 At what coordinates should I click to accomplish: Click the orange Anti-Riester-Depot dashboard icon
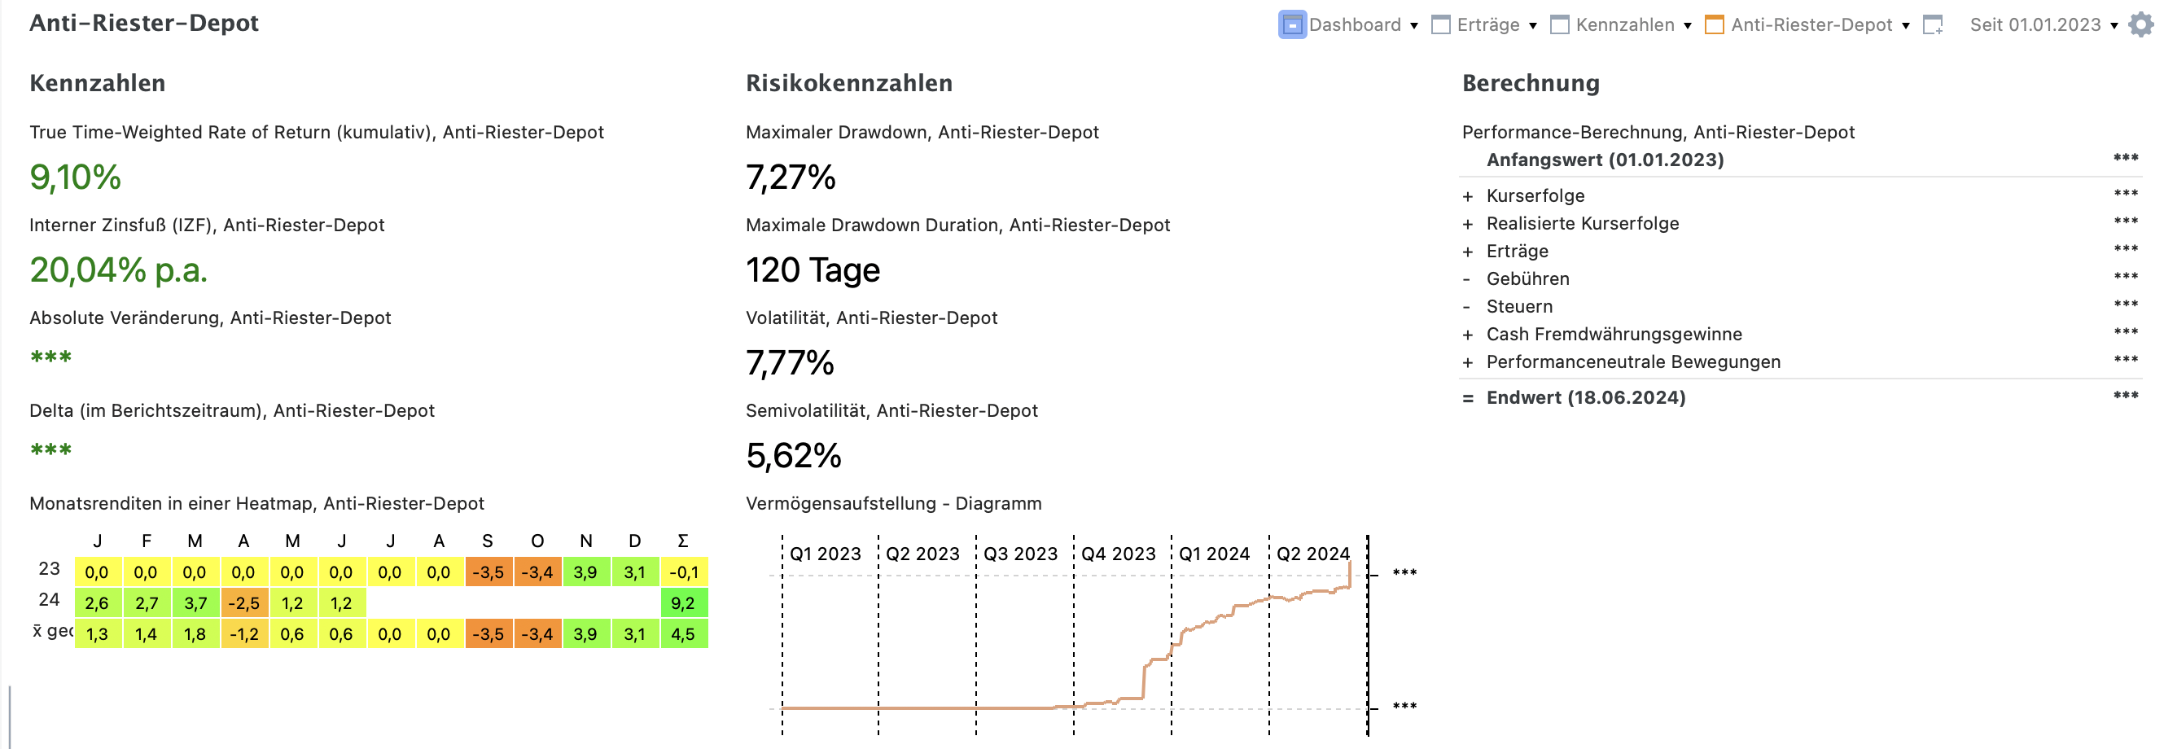[1714, 25]
